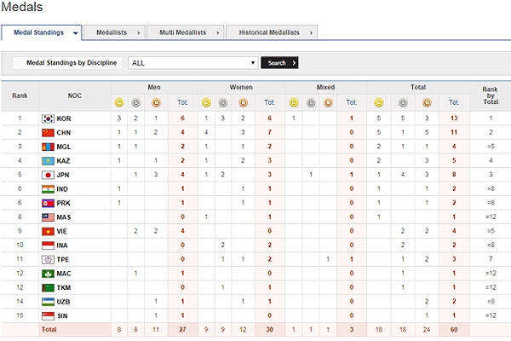Screen dimensions: 511x341
Task: Click the Total bronze medal column icon
Action: [427, 103]
